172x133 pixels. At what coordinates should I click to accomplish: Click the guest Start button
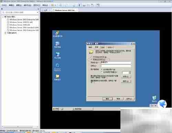click(x=56, y=109)
